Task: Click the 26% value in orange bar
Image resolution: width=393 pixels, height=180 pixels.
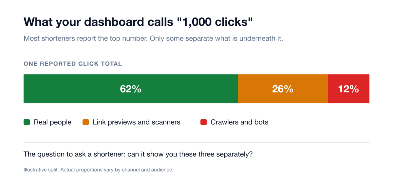Action: tap(283, 89)
